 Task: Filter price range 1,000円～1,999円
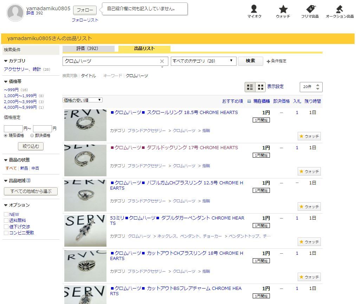click(20, 96)
